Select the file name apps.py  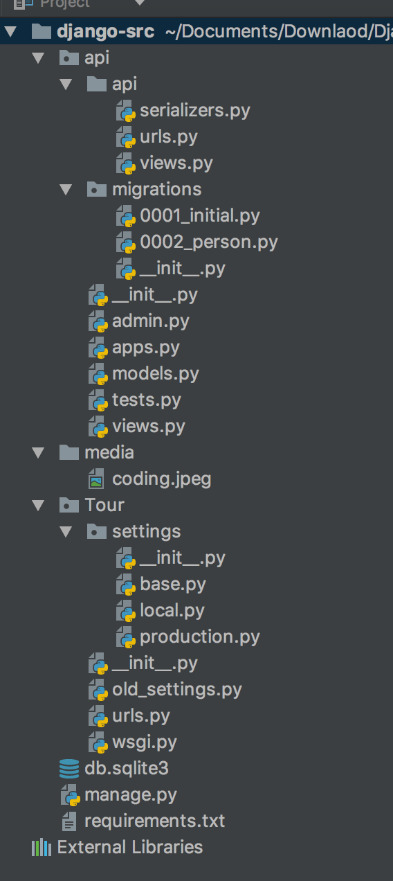coord(146,348)
